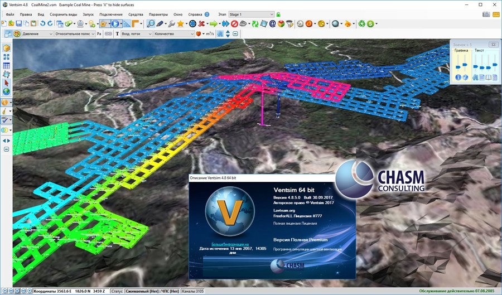
Task: Toggle the color palette display button
Action: point(17,33)
